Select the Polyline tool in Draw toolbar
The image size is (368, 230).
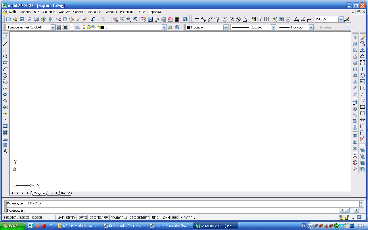[5, 50]
